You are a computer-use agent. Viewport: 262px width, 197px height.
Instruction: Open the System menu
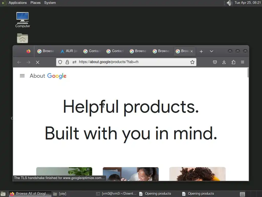[x=50, y=3]
